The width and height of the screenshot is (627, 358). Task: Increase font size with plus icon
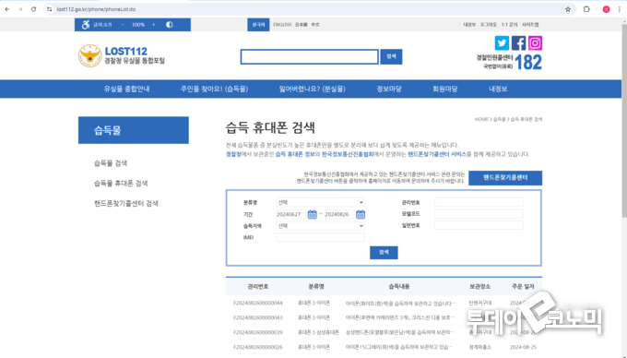154,25
